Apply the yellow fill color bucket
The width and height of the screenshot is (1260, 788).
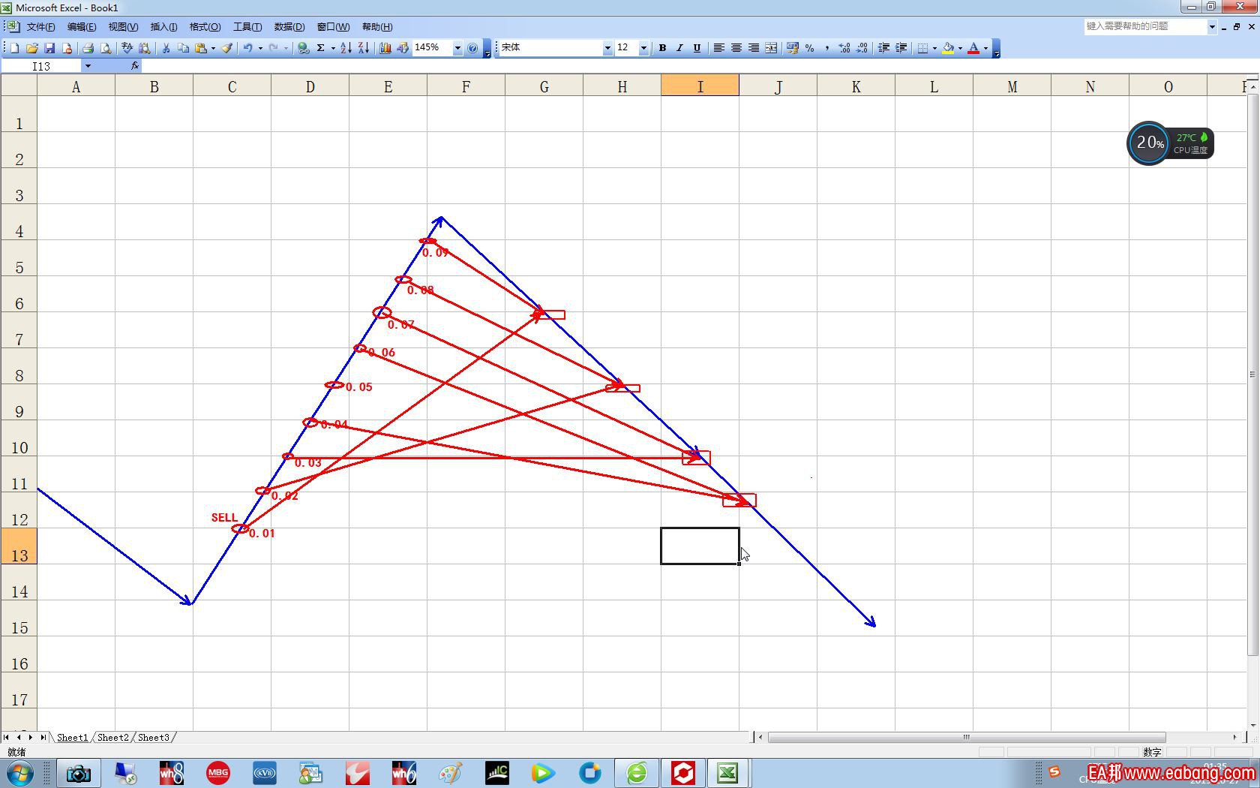[x=949, y=48]
